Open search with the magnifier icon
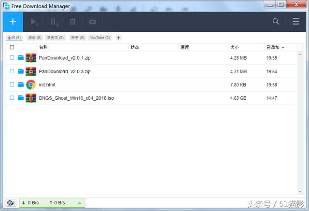 point(276,21)
